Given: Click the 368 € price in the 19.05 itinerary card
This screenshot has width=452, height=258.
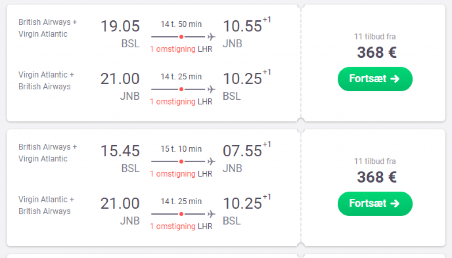Looking at the screenshot, I should (x=377, y=52).
